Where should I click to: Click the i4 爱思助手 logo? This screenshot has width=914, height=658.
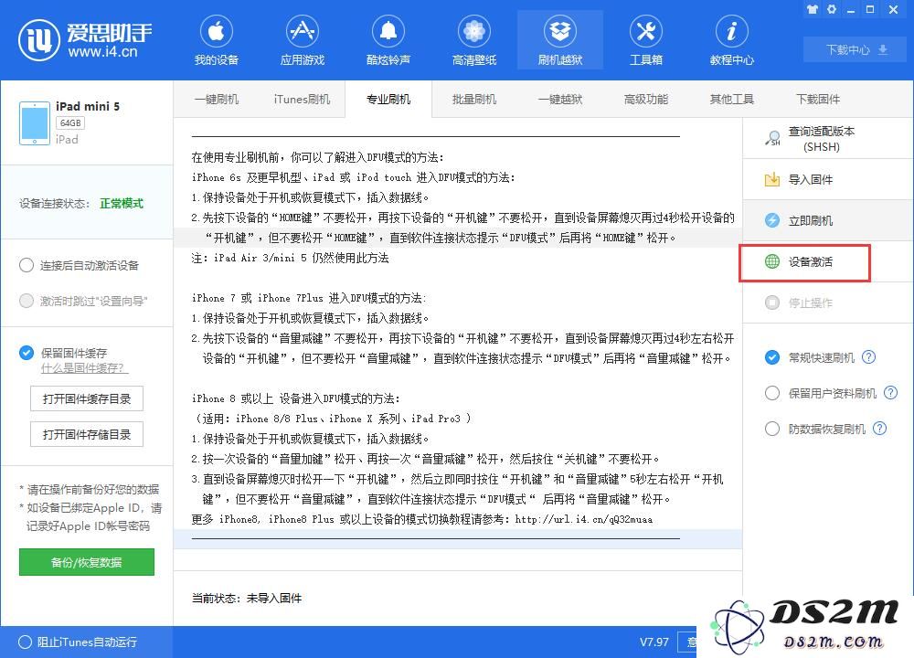[x=85, y=40]
